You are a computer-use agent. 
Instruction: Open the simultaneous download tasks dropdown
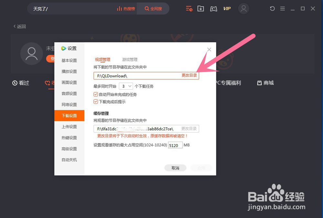point(126,86)
